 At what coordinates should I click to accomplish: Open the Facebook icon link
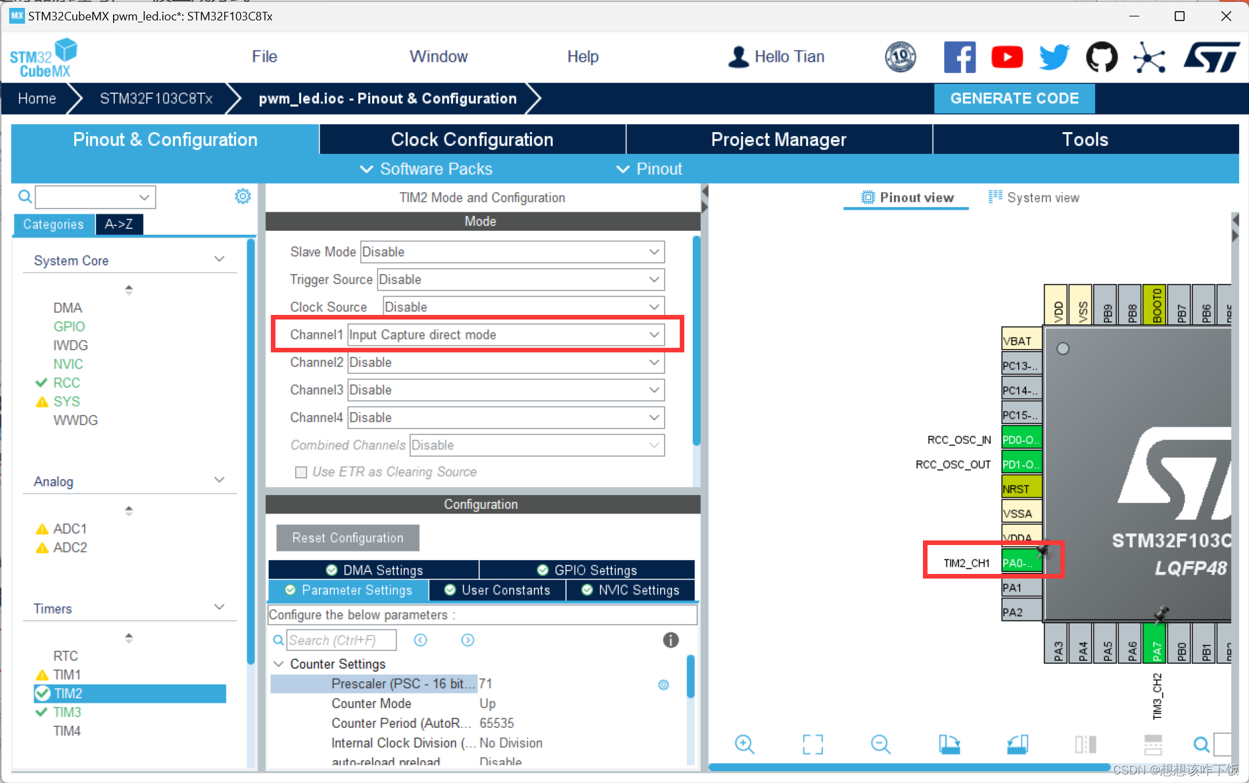tap(960, 57)
